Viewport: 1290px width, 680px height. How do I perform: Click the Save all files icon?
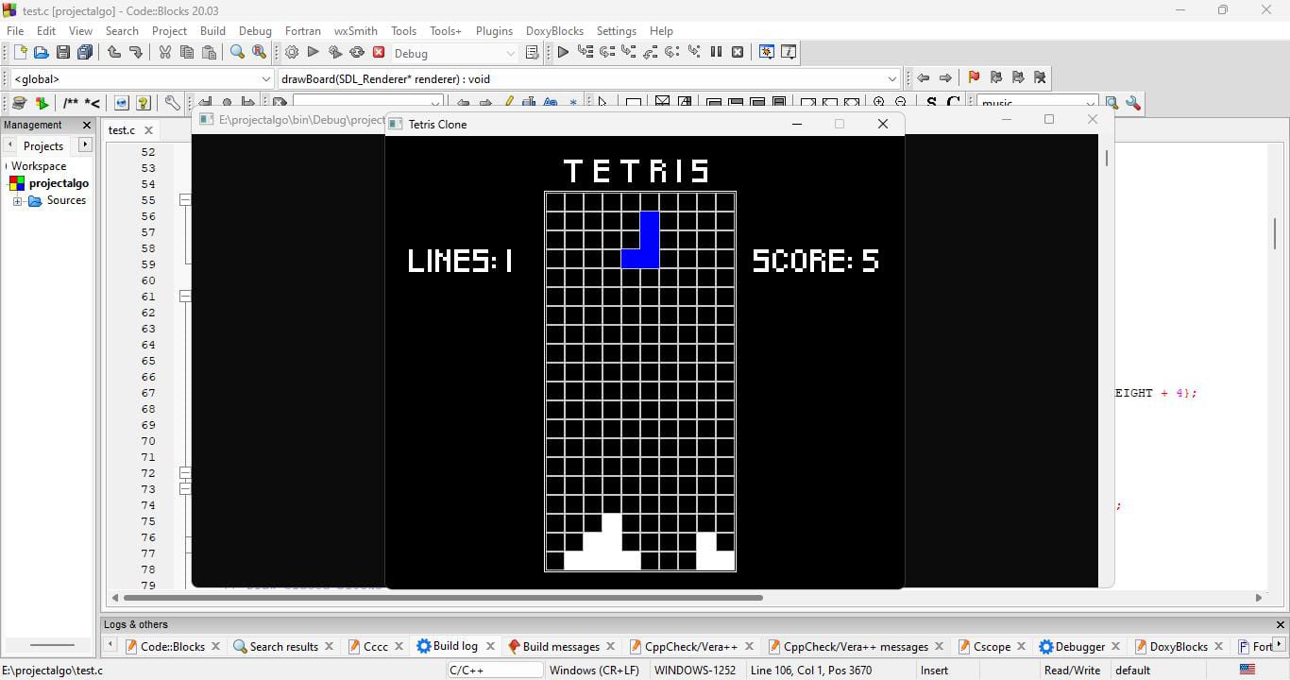pos(84,53)
